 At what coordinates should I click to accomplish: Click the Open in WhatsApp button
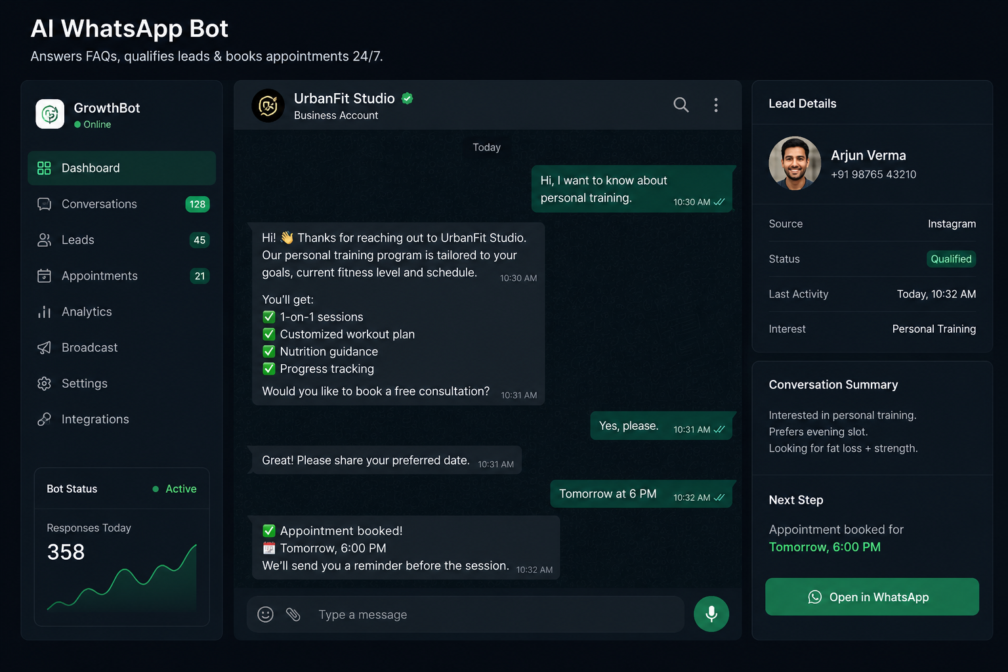click(x=872, y=597)
